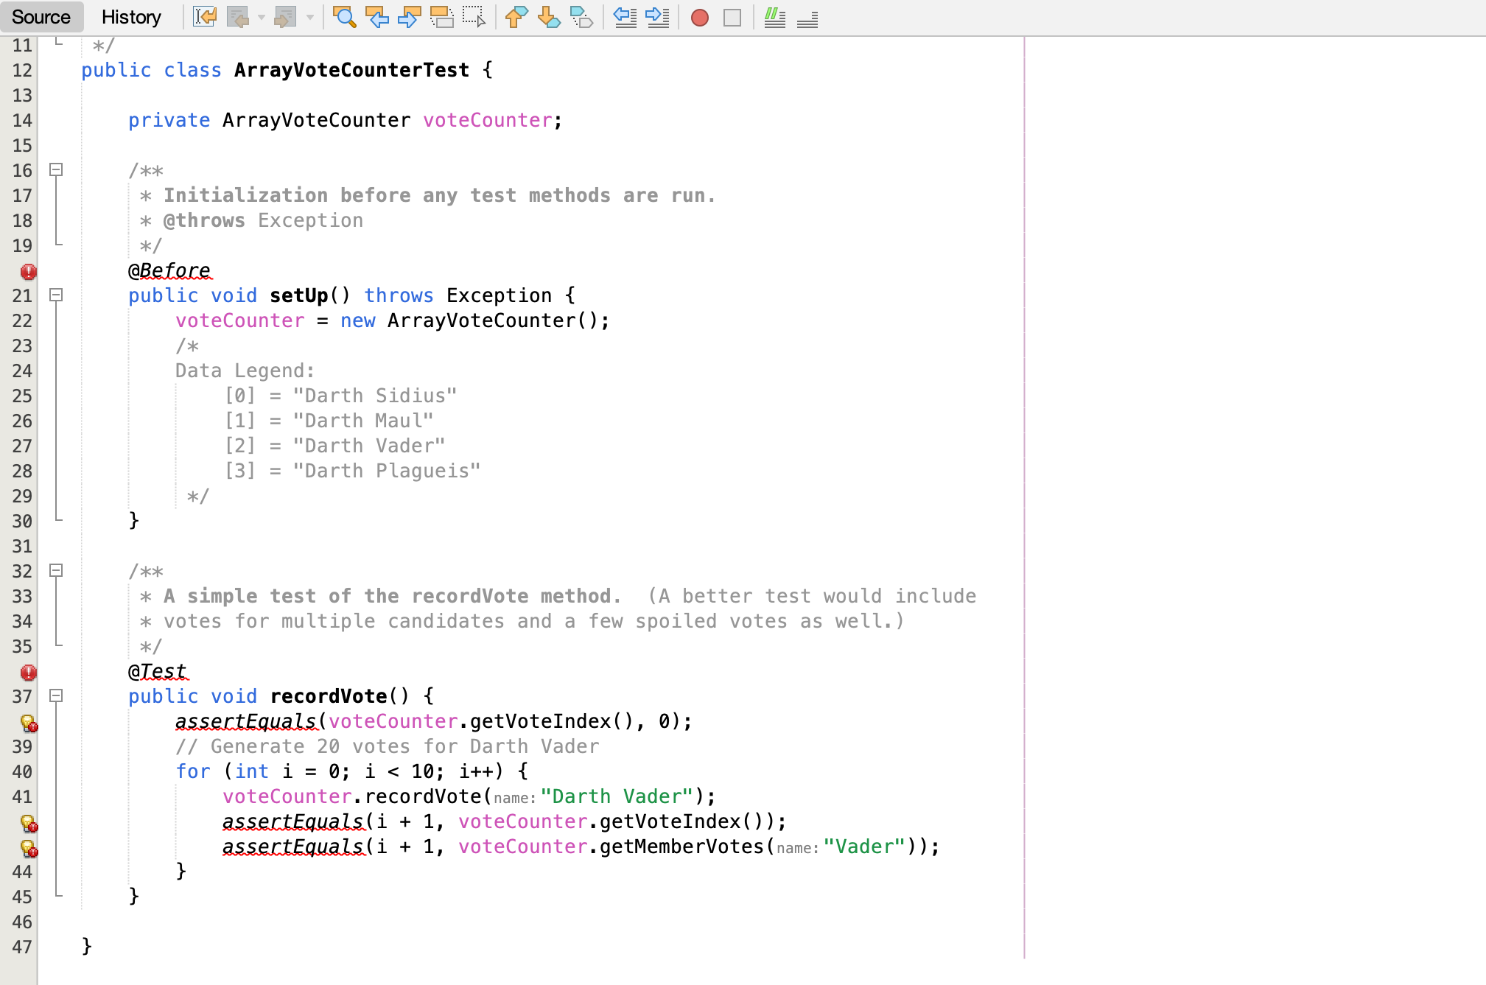1486x985 pixels.
Task: Toggle a bookmark on current line
Action: click(x=581, y=18)
